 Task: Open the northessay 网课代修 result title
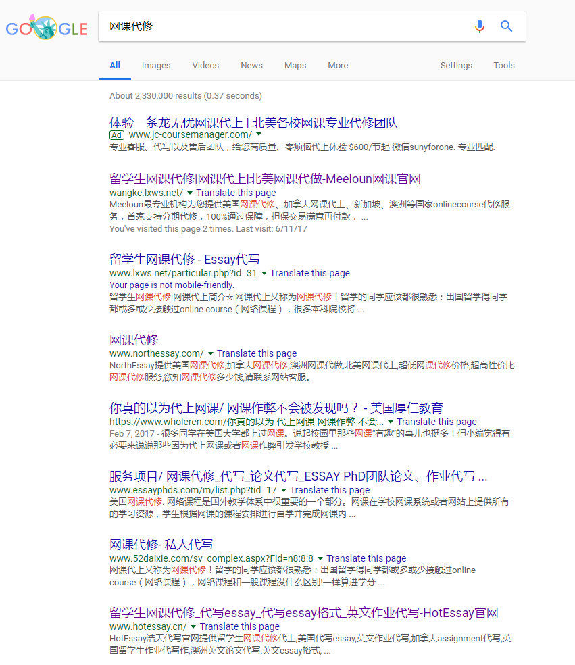pos(134,340)
